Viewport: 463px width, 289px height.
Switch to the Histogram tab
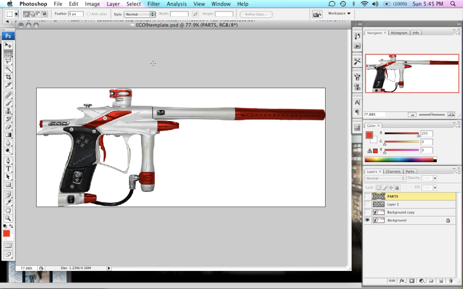(x=399, y=33)
